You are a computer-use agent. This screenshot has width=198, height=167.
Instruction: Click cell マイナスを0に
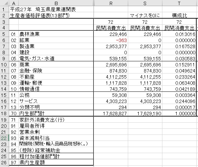(x=145, y=16)
